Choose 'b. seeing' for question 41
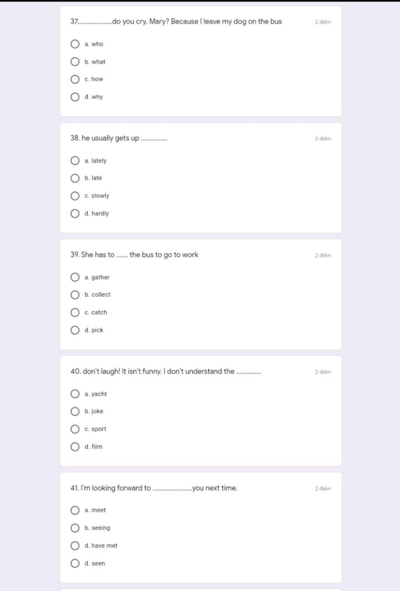Screen dimensions: 400x591 [x=75, y=528]
